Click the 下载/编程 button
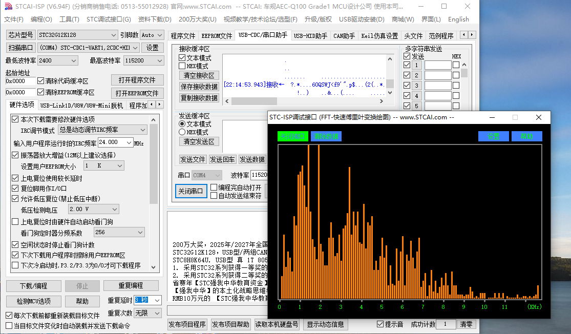The height and width of the screenshot is (334, 571). point(33,286)
